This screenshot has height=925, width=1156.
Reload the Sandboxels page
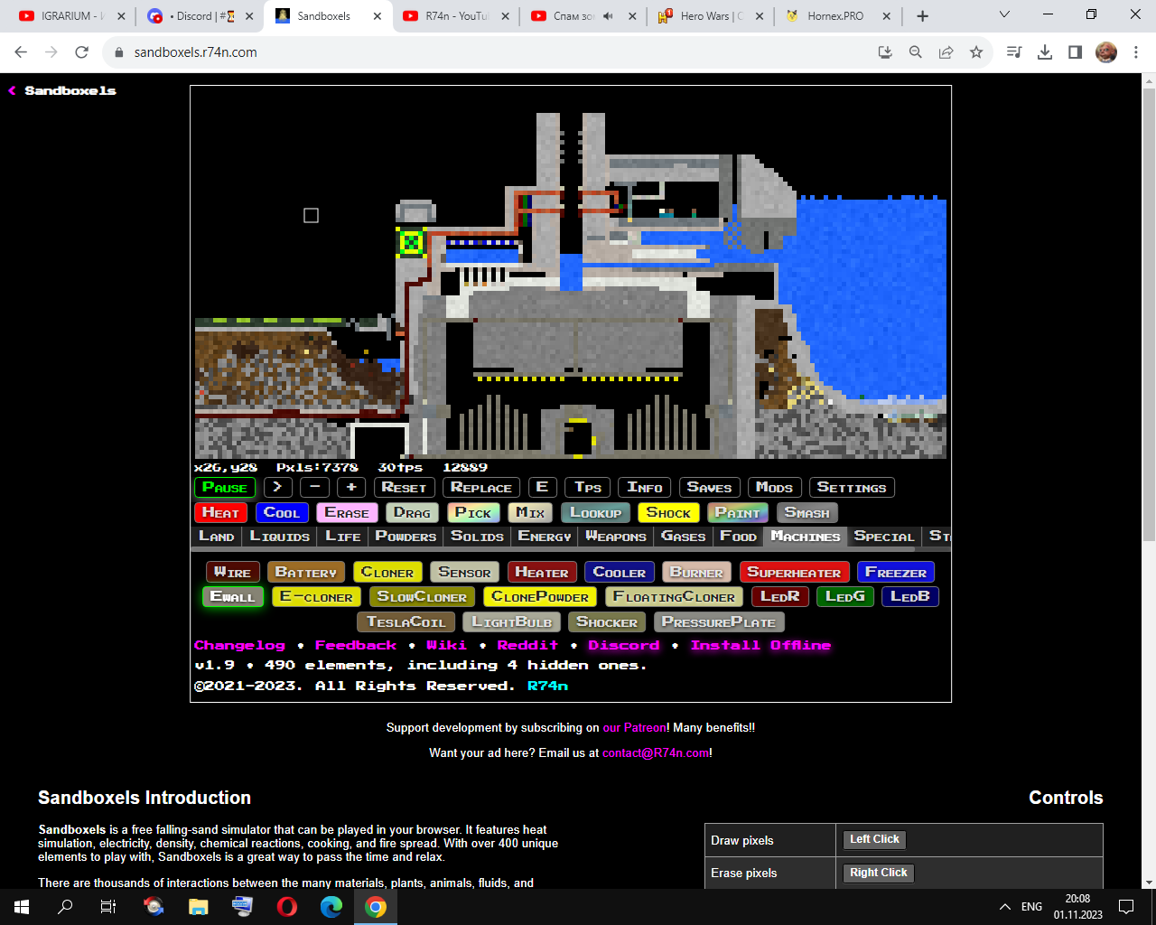(x=81, y=52)
